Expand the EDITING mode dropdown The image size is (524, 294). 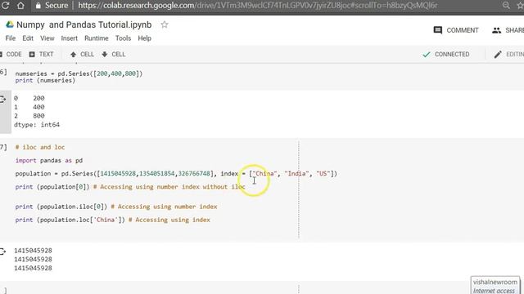pyautogui.click(x=508, y=55)
